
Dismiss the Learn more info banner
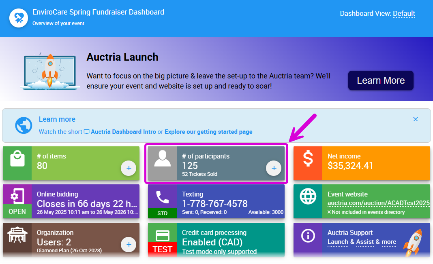tap(415, 119)
